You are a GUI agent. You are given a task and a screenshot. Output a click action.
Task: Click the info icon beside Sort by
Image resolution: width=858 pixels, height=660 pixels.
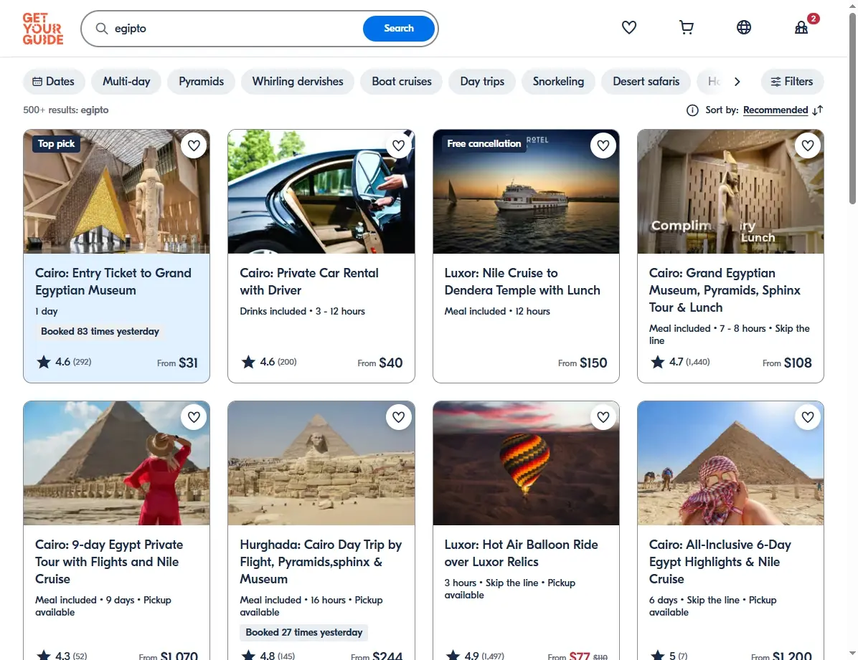(692, 110)
